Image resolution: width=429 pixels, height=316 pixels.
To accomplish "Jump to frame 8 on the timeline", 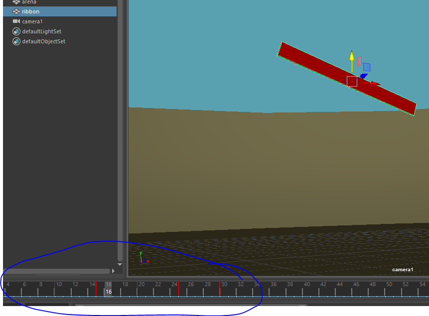I will pyautogui.click(x=40, y=284).
